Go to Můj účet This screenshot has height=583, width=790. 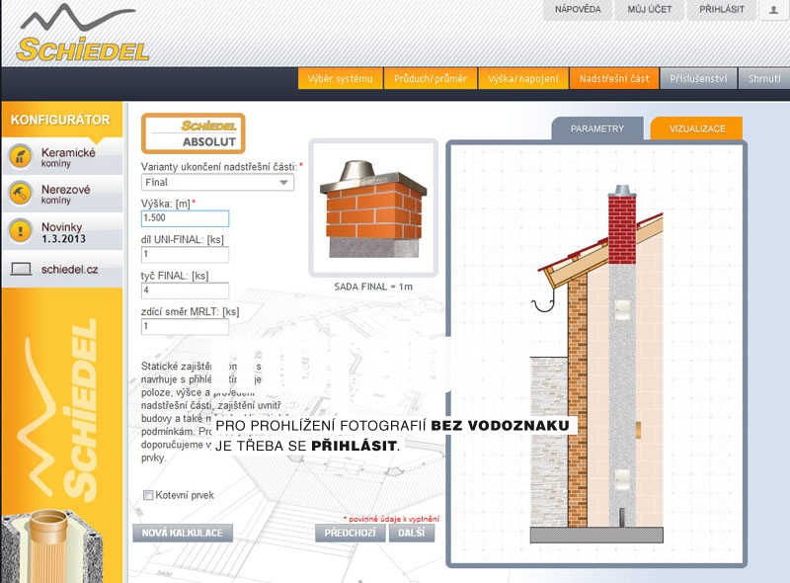pyautogui.click(x=650, y=10)
